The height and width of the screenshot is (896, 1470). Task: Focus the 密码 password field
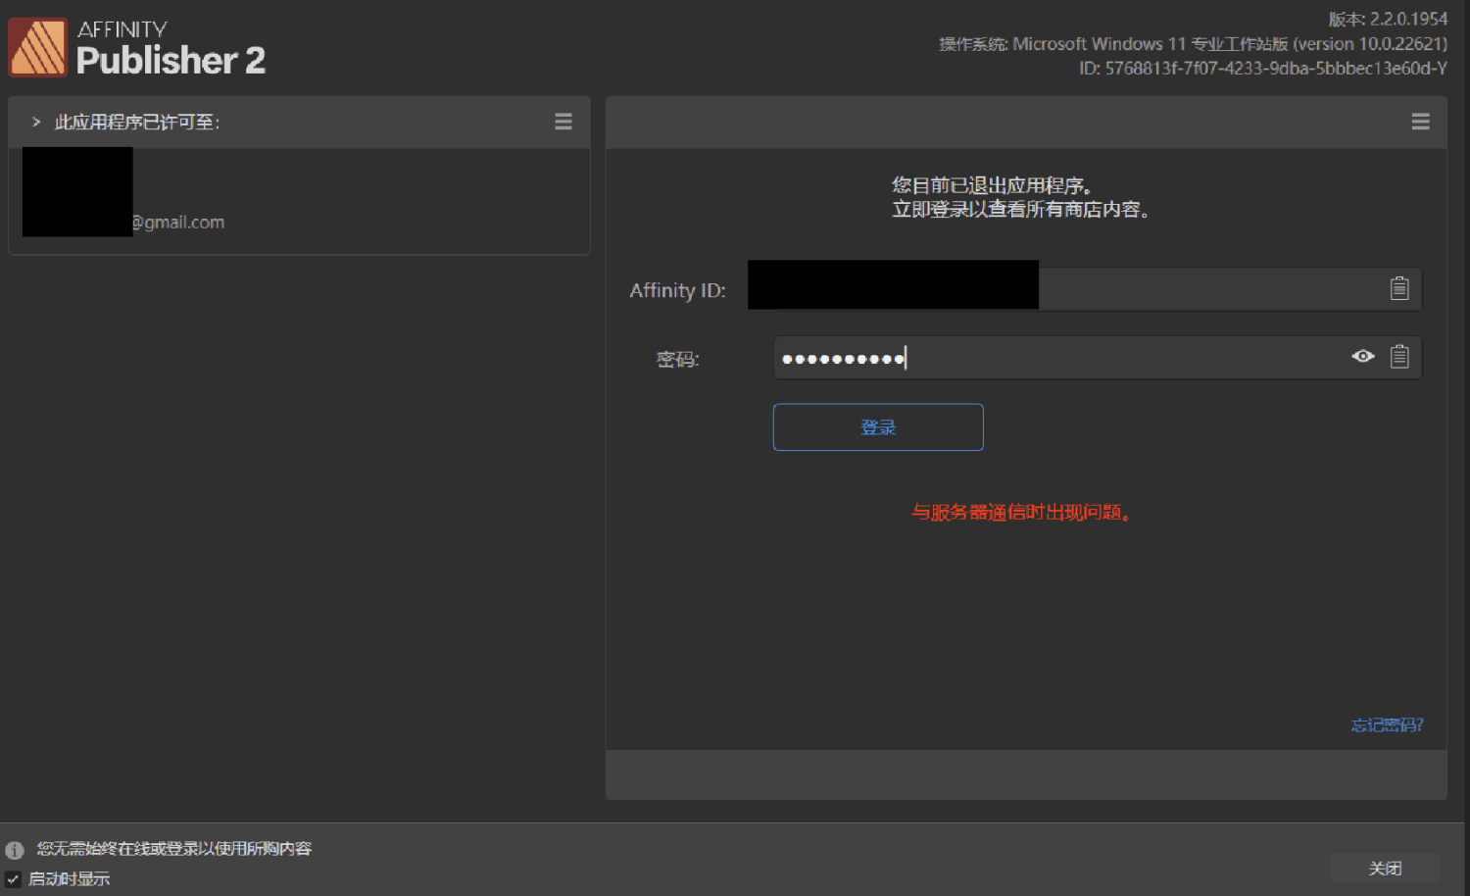(1078, 357)
